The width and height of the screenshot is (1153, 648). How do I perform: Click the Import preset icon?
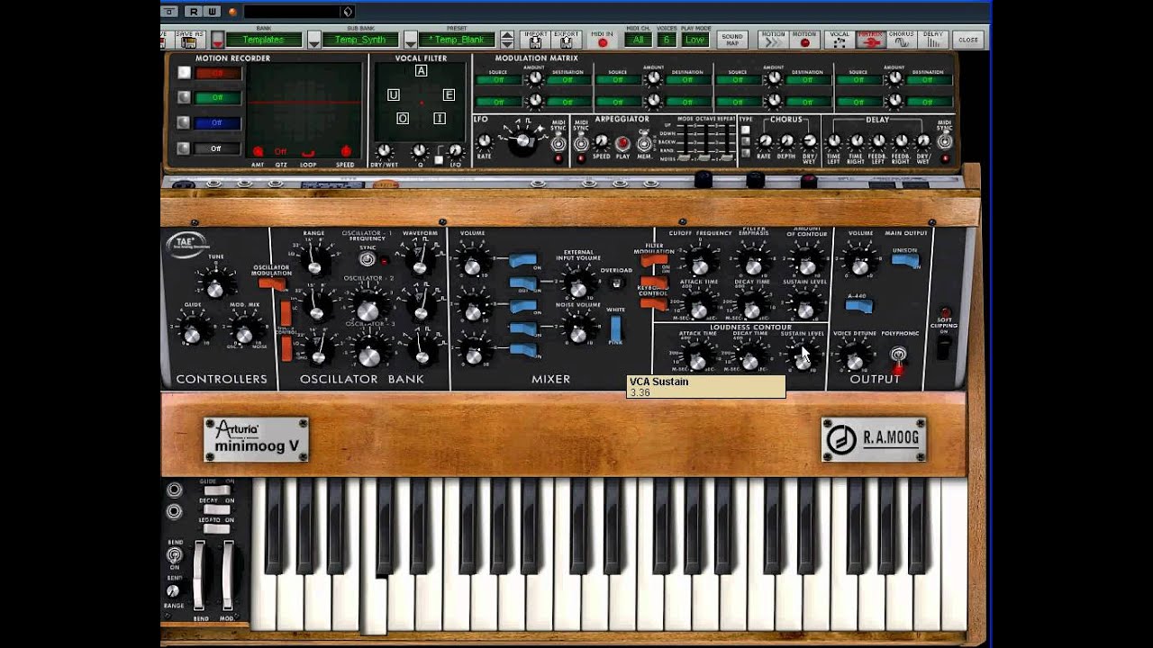(535, 40)
